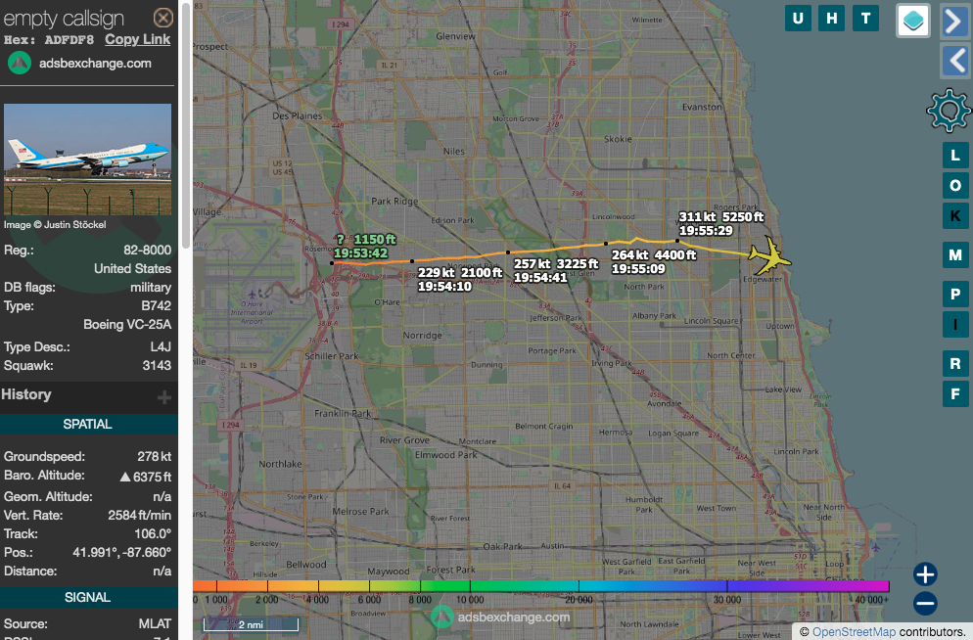Close the aircraft info panel
Screen dimensions: 973x640
pyautogui.click(x=163, y=18)
